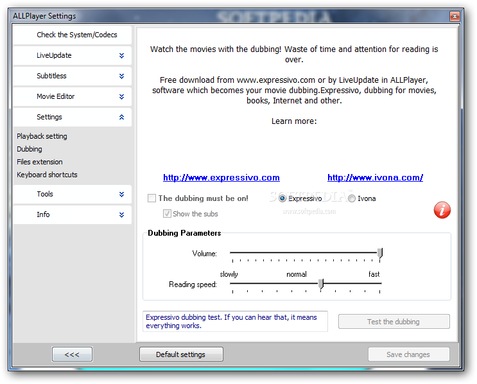Image resolution: width=477 pixels, height=384 pixels.
Task: Select Playback setting in sidebar
Action: 42,136
